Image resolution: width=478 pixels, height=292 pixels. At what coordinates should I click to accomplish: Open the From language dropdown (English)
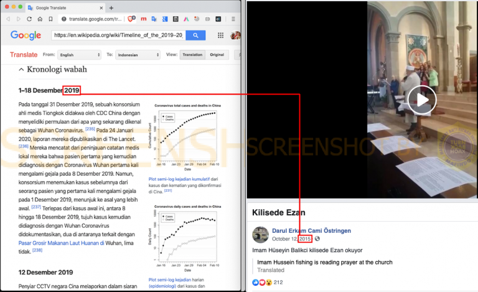coord(79,55)
